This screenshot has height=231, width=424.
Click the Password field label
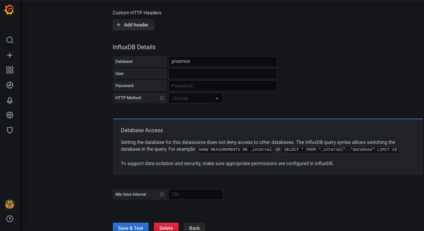124,86
